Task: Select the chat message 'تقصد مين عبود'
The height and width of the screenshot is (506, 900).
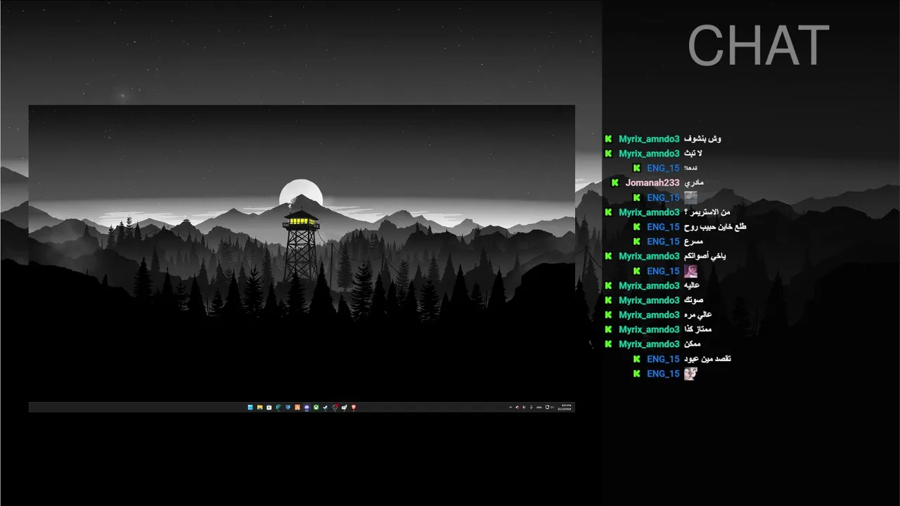Action: pos(707,358)
